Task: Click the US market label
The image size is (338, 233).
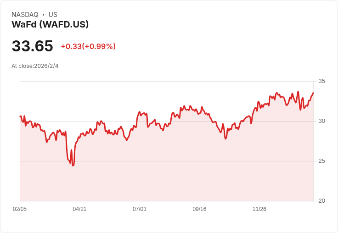Action: point(53,15)
